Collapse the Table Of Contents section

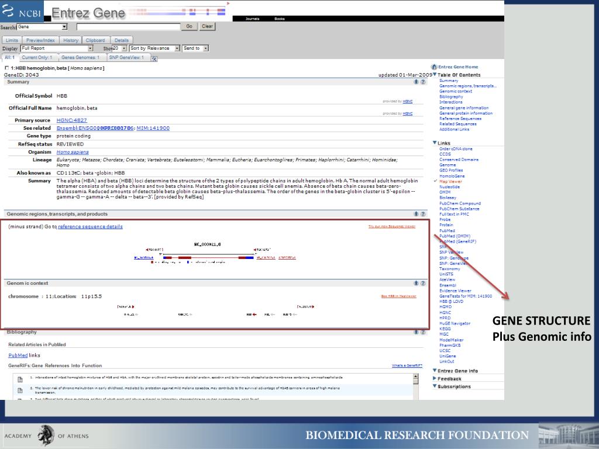pos(435,74)
